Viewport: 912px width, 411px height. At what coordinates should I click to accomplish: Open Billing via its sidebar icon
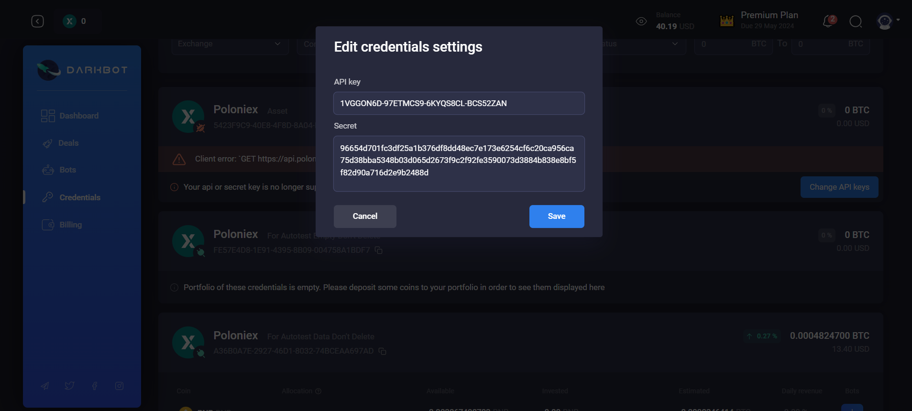tap(49, 224)
